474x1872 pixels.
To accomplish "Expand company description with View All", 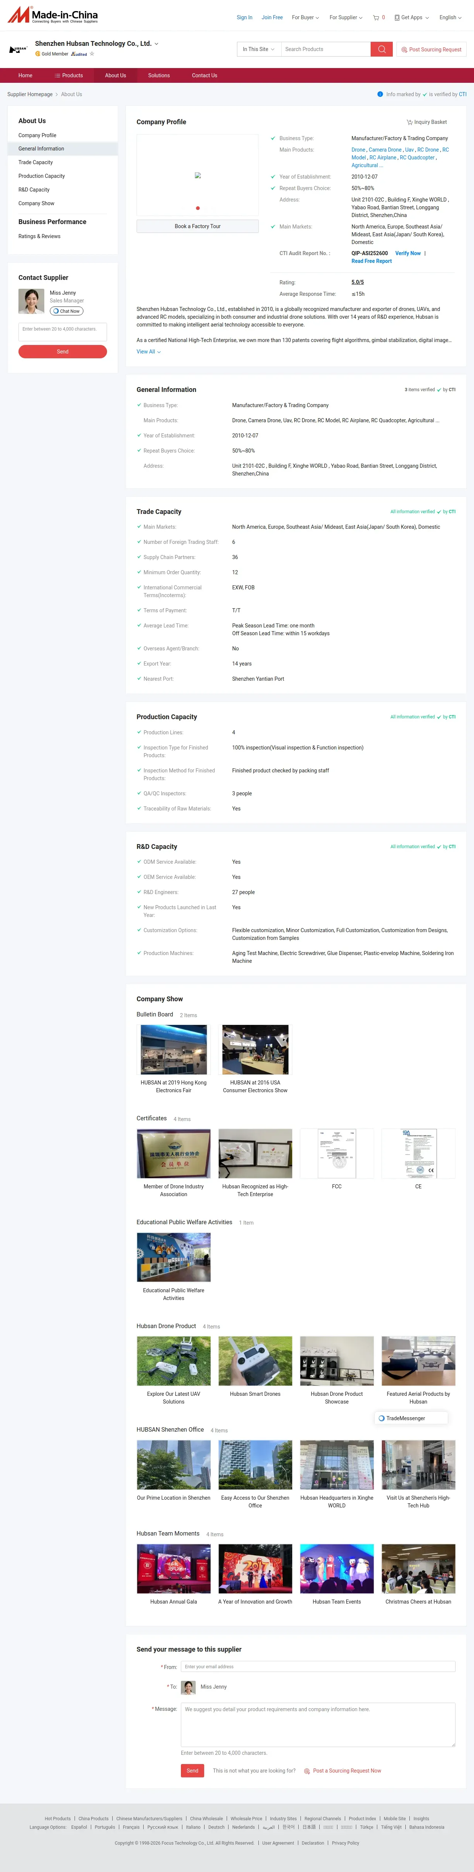I will click(149, 352).
